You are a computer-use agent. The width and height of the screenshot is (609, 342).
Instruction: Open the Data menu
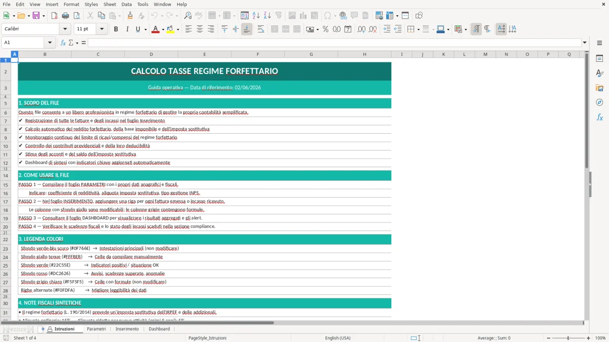[126, 4]
